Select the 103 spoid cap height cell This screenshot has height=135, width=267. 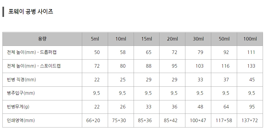[x=199, y=66]
